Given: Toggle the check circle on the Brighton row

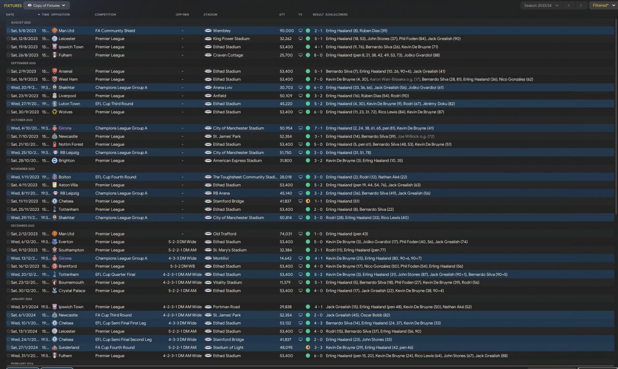Looking at the screenshot, I should click(x=8, y=161).
